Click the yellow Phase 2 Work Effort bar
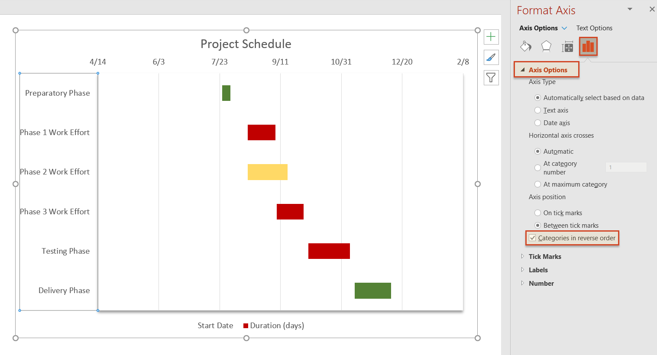 pyautogui.click(x=267, y=172)
